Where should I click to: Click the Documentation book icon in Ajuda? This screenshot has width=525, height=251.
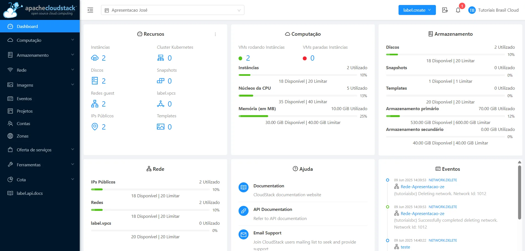pyautogui.click(x=244, y=187)
